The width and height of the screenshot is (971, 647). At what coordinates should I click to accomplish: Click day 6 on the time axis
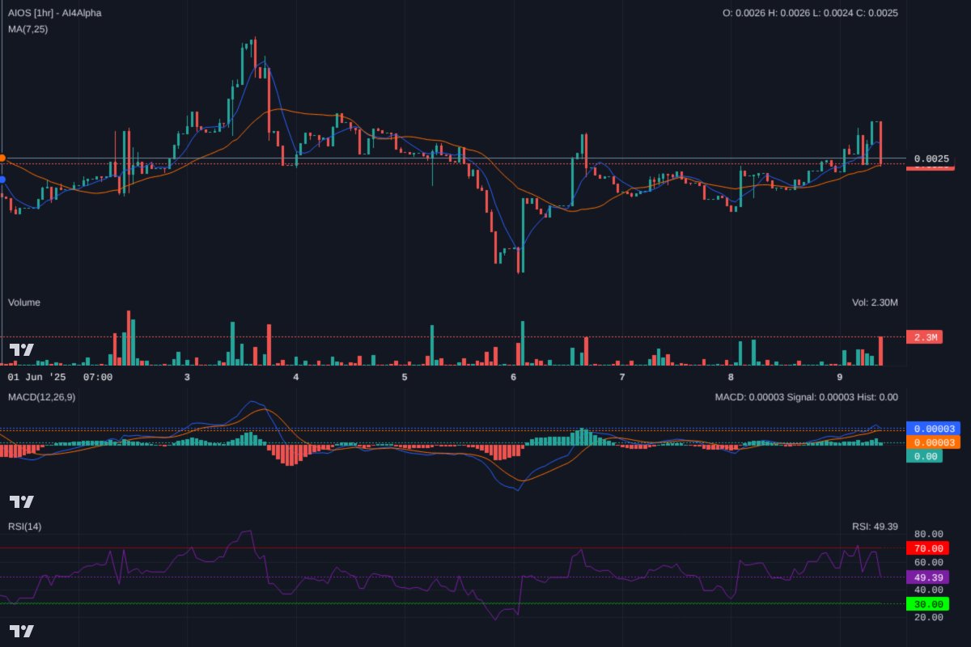tap(514, 377)
